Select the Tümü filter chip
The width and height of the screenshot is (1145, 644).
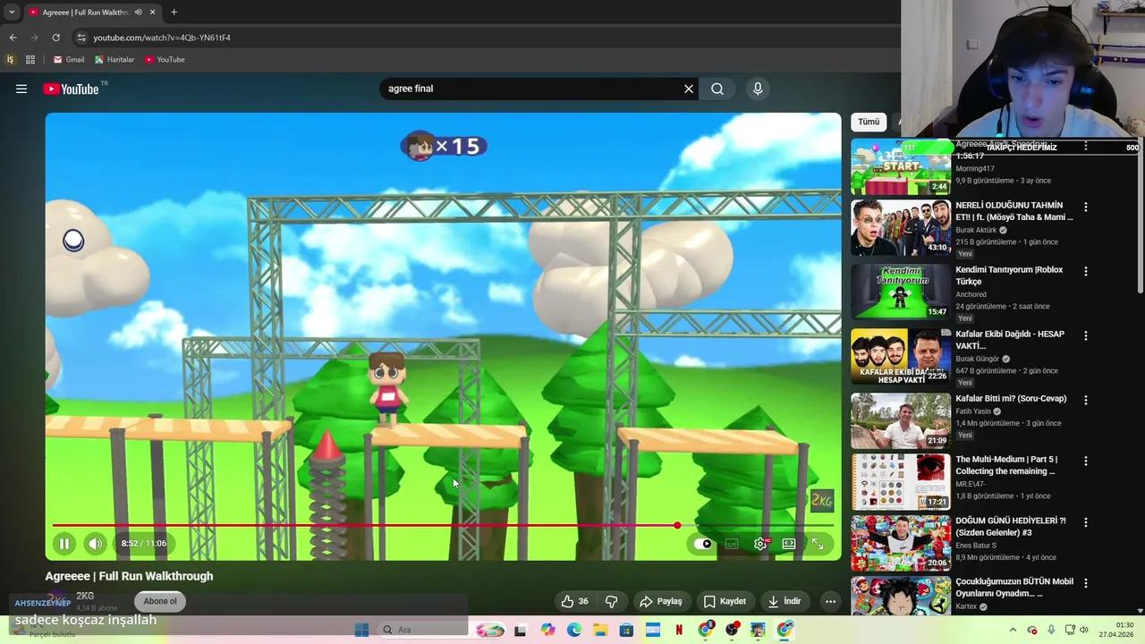(x=869, y=122)
